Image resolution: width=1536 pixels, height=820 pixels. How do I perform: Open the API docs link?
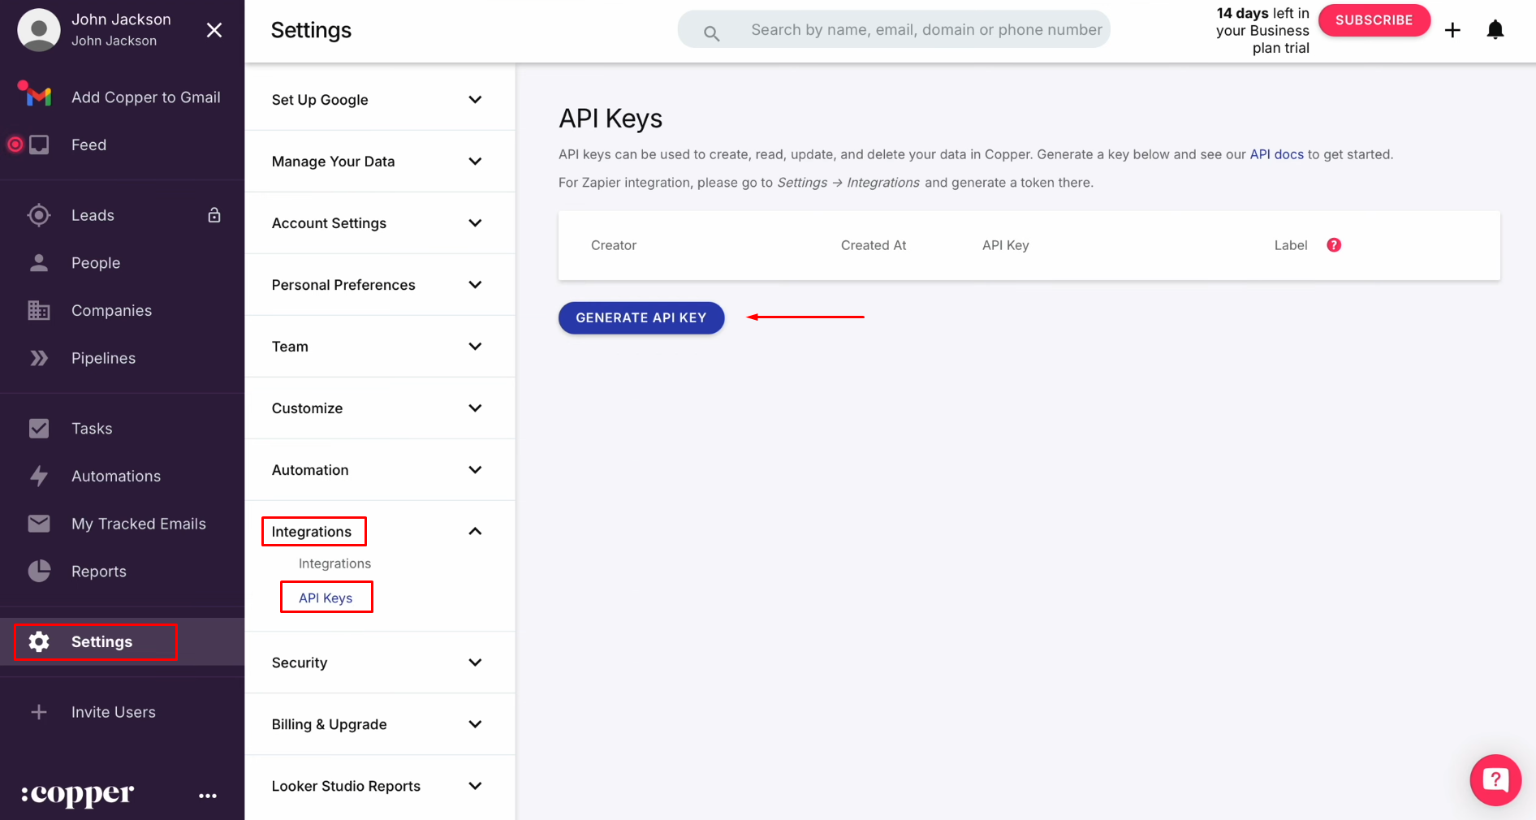[x=1276, y=154]
